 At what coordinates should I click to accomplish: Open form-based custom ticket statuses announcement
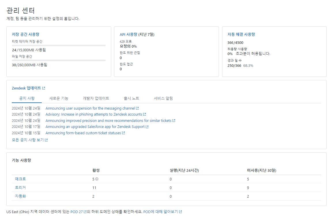(83, 133)
